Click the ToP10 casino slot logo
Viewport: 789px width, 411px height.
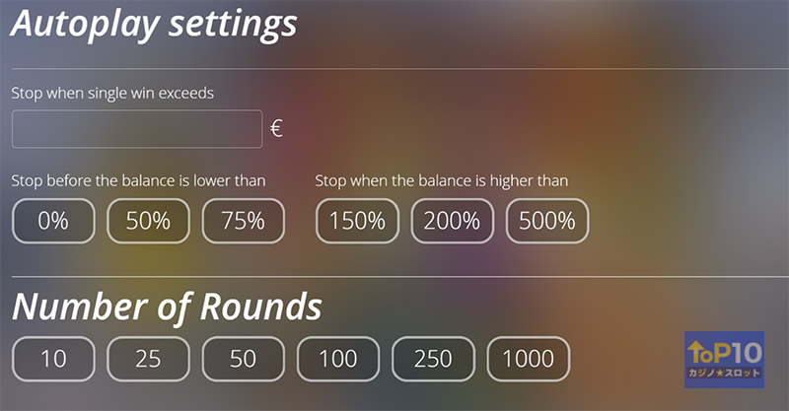coord(724,359)
